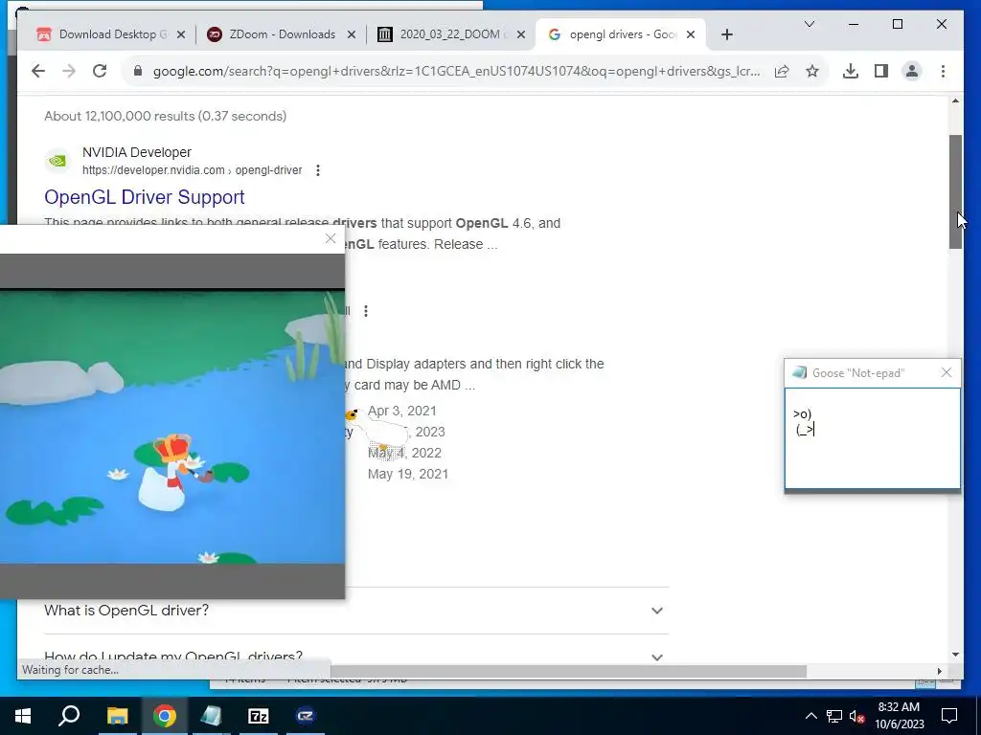This screenshot has width=981, height=735.
Task: Click the 'May 19, 2021' date text
Action: click(408, 474)
